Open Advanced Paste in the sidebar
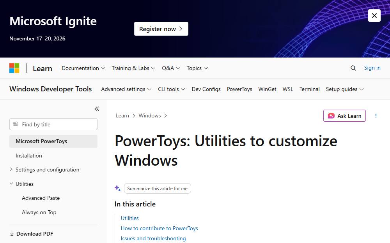 [x=41, y=198]
